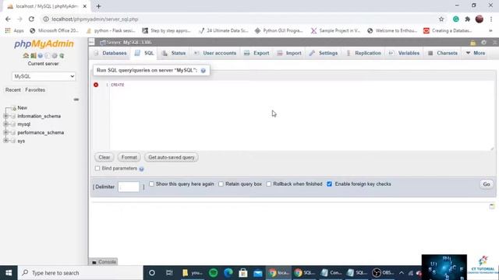
Task: Open Spotify from taskbar
Action: click(213, 273)
